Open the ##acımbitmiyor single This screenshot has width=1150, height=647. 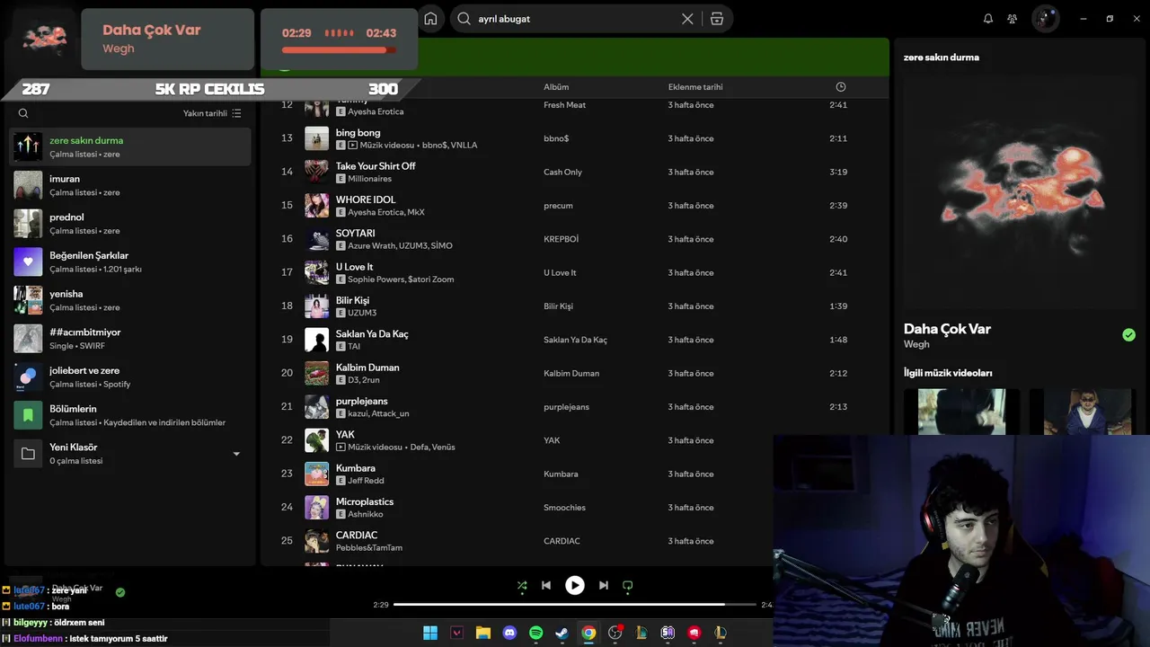(130, 339)
